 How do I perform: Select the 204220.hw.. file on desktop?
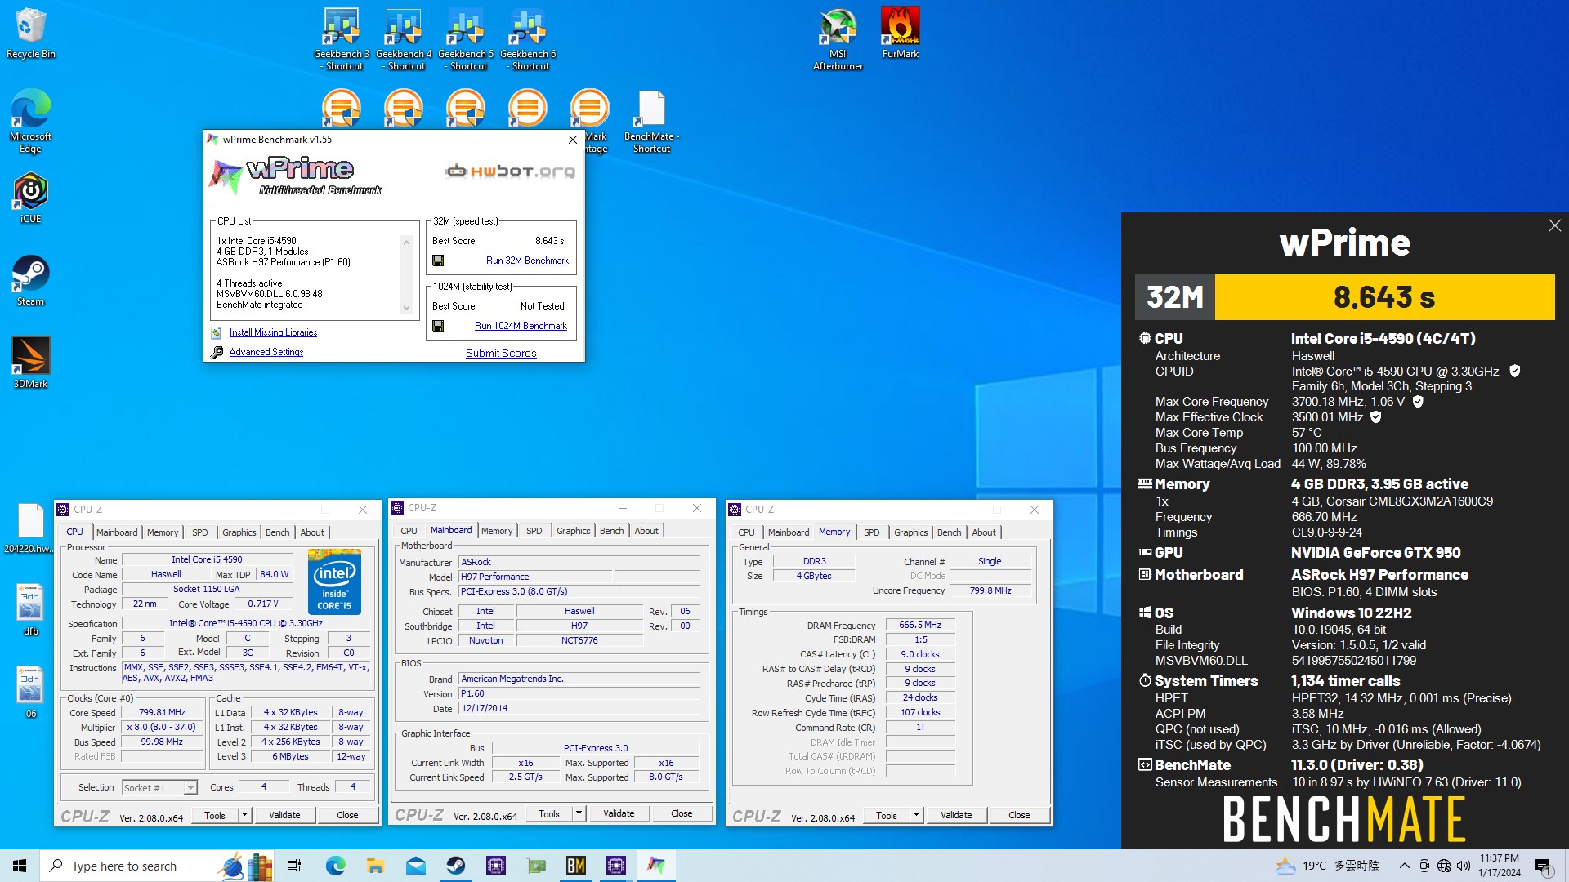tap(30, 528)
